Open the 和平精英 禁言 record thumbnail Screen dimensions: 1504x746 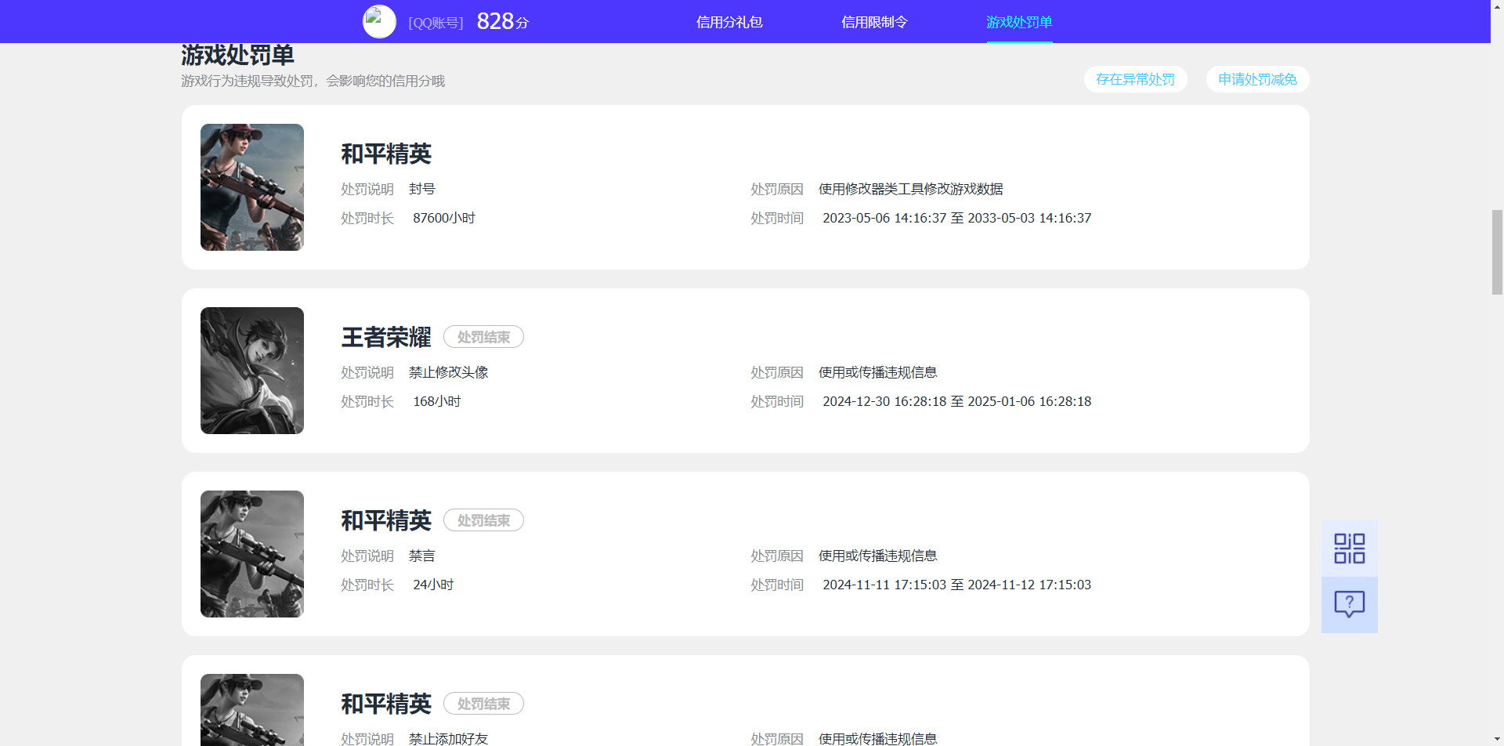pyautogui.click(x=252, y=554)
